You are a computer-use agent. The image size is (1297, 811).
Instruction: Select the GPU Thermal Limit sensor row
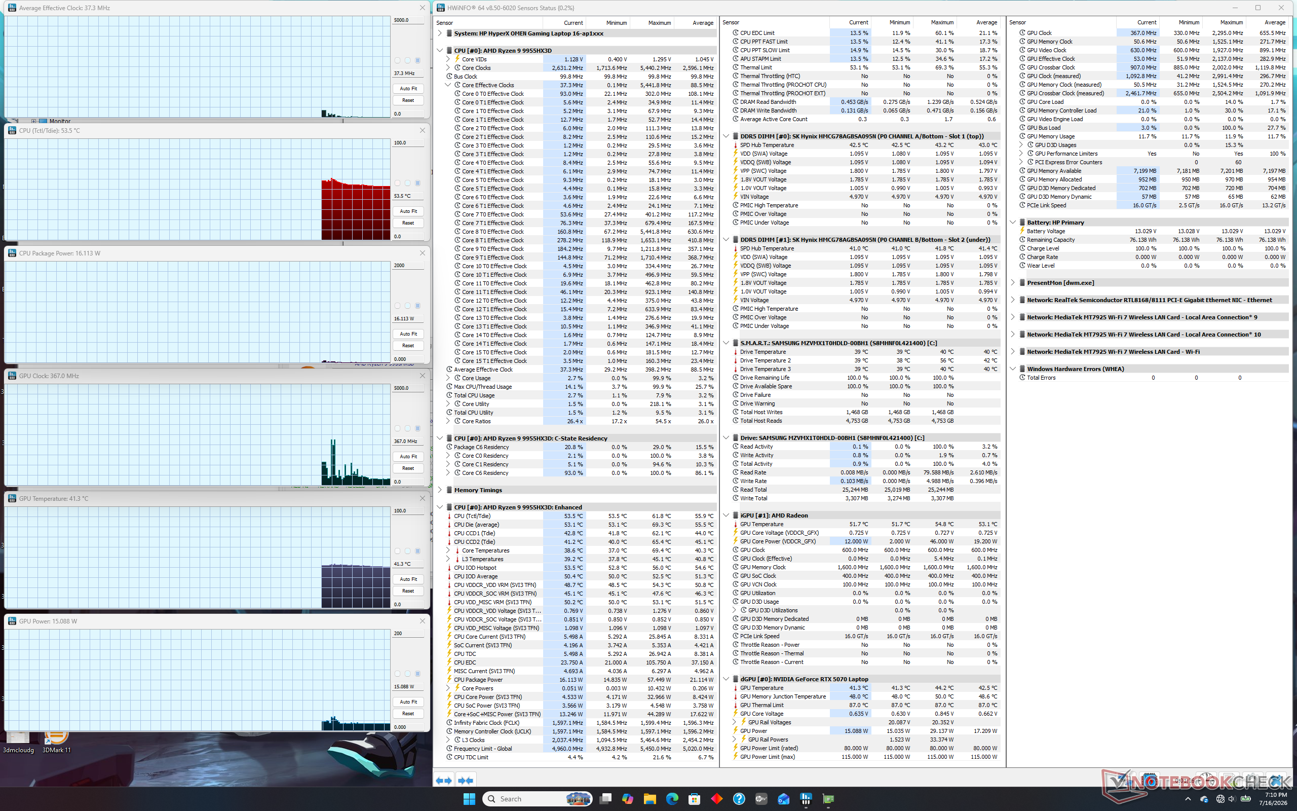coord(867,706)
